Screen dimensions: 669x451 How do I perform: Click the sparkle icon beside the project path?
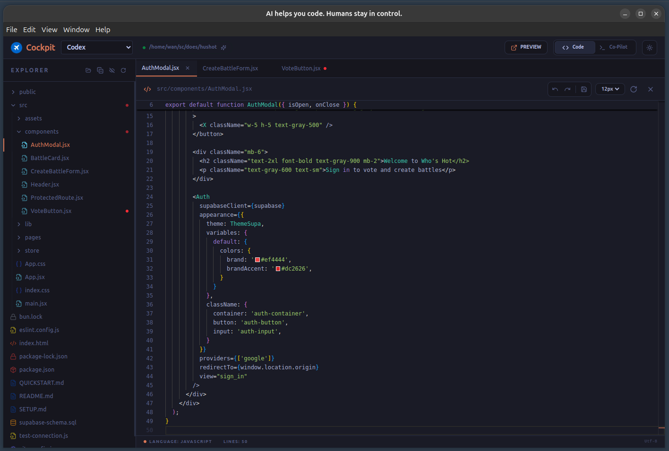223,47
